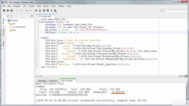Select the numops.adb editor tab

point(46,16)
